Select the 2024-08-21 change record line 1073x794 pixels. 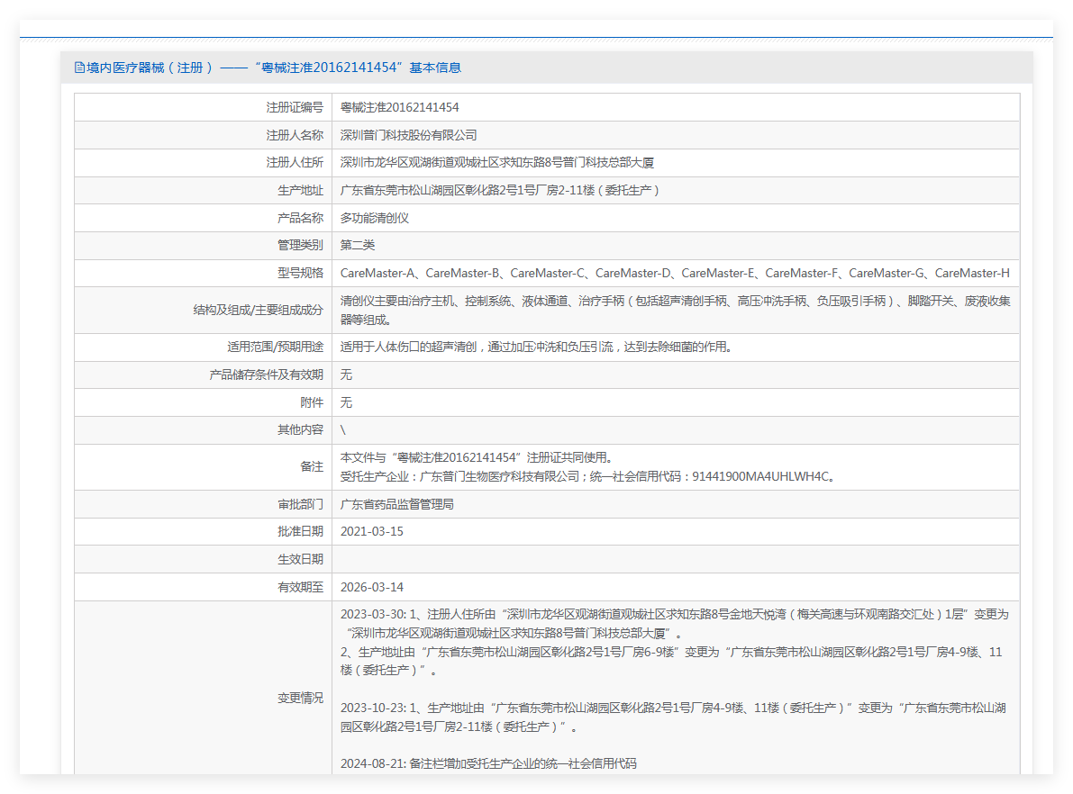488,763
